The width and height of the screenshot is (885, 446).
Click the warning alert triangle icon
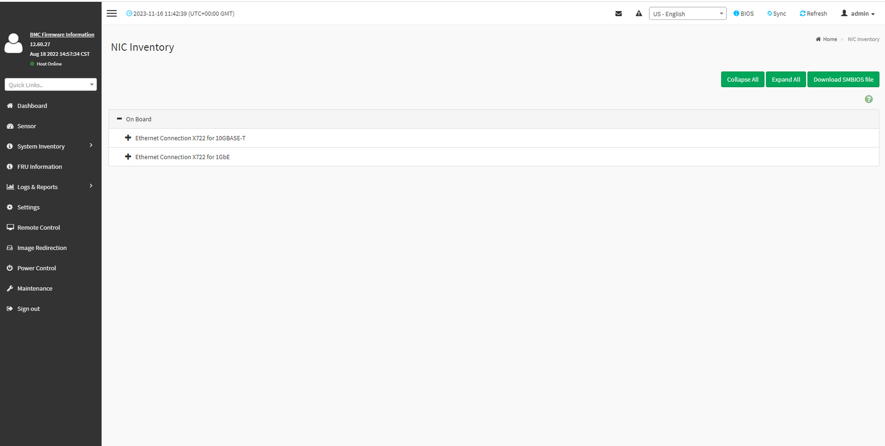tap(639, 14)
